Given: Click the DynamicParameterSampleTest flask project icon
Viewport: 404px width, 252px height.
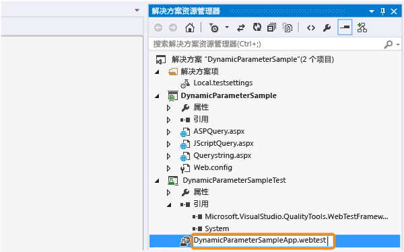Looking at the screenshot, I should point(172,181).
